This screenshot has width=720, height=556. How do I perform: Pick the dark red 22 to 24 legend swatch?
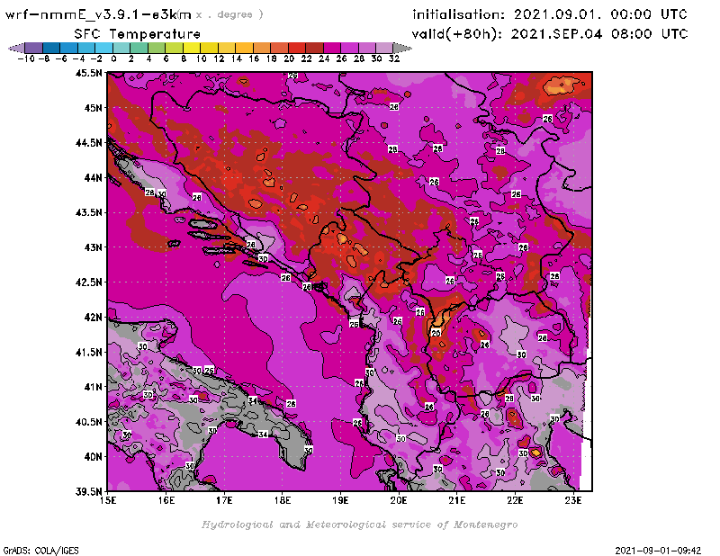coord(314,48)
